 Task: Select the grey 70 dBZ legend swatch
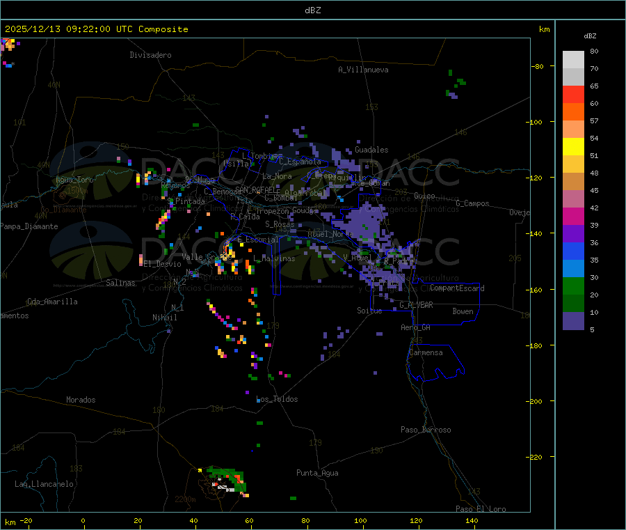(x=573, y=77)
